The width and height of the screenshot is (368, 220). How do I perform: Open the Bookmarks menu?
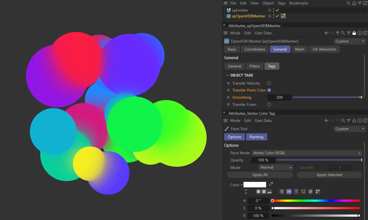coord(298,3)
